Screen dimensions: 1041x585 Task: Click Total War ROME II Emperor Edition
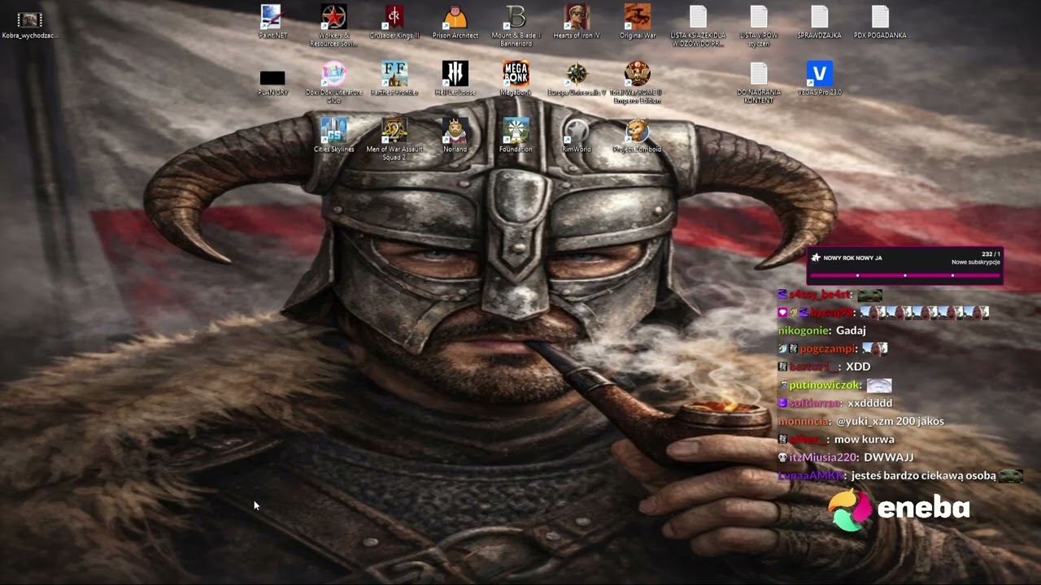pyautogui.click(x=638, y=82)
